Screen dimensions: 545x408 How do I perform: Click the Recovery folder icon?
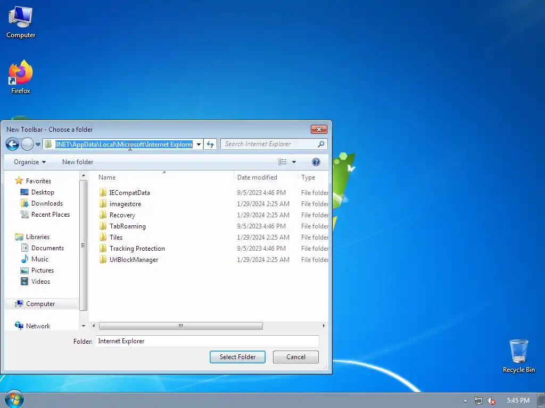[x=103, y=215]
